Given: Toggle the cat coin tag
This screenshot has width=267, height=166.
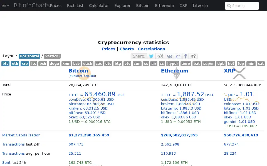Looking at the screenshot, I should click(261, 64).
